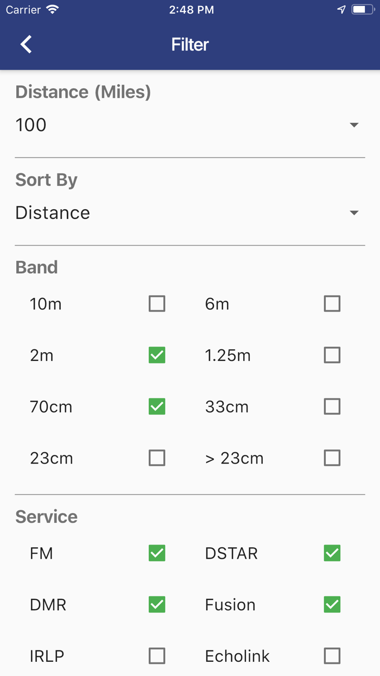Check the 1.25m band checkbox
Screen dimensions: 380x676
[332, 355]
